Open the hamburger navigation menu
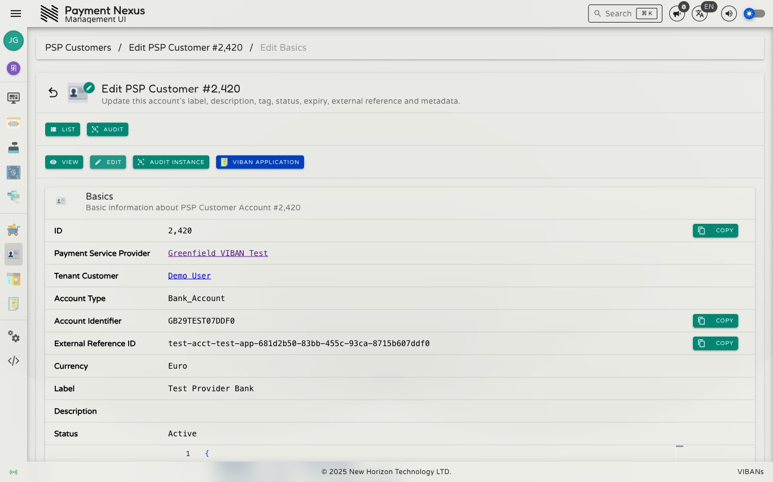 [x=16, y=14]
